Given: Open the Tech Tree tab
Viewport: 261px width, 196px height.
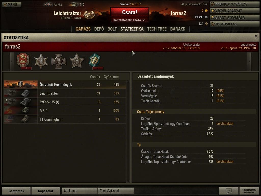Looking at the screenshot, I should point(157,29).
